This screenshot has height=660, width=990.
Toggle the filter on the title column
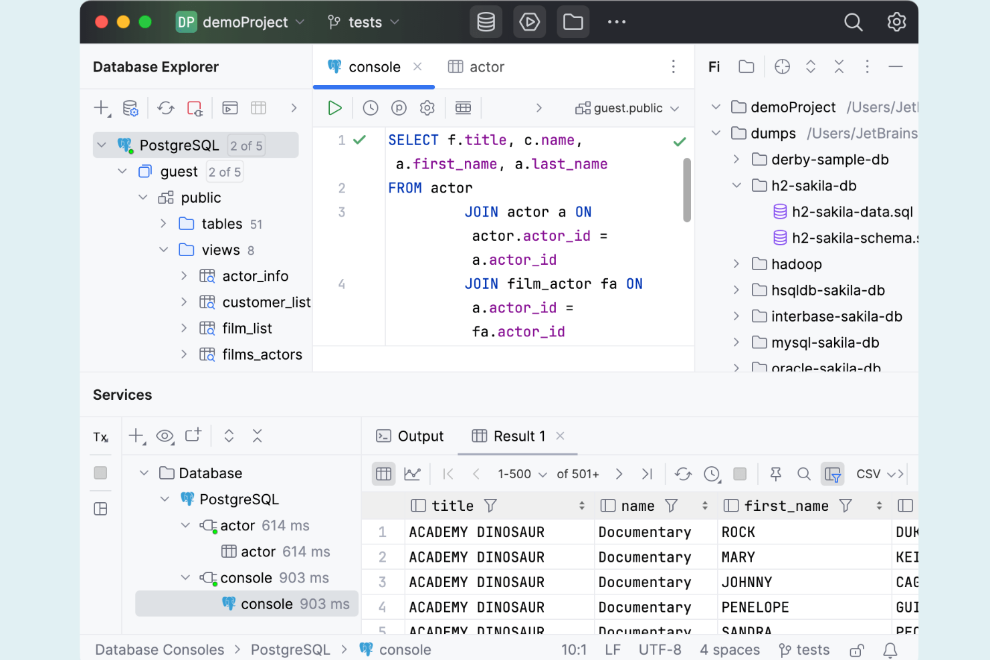(x=491, y=506)
